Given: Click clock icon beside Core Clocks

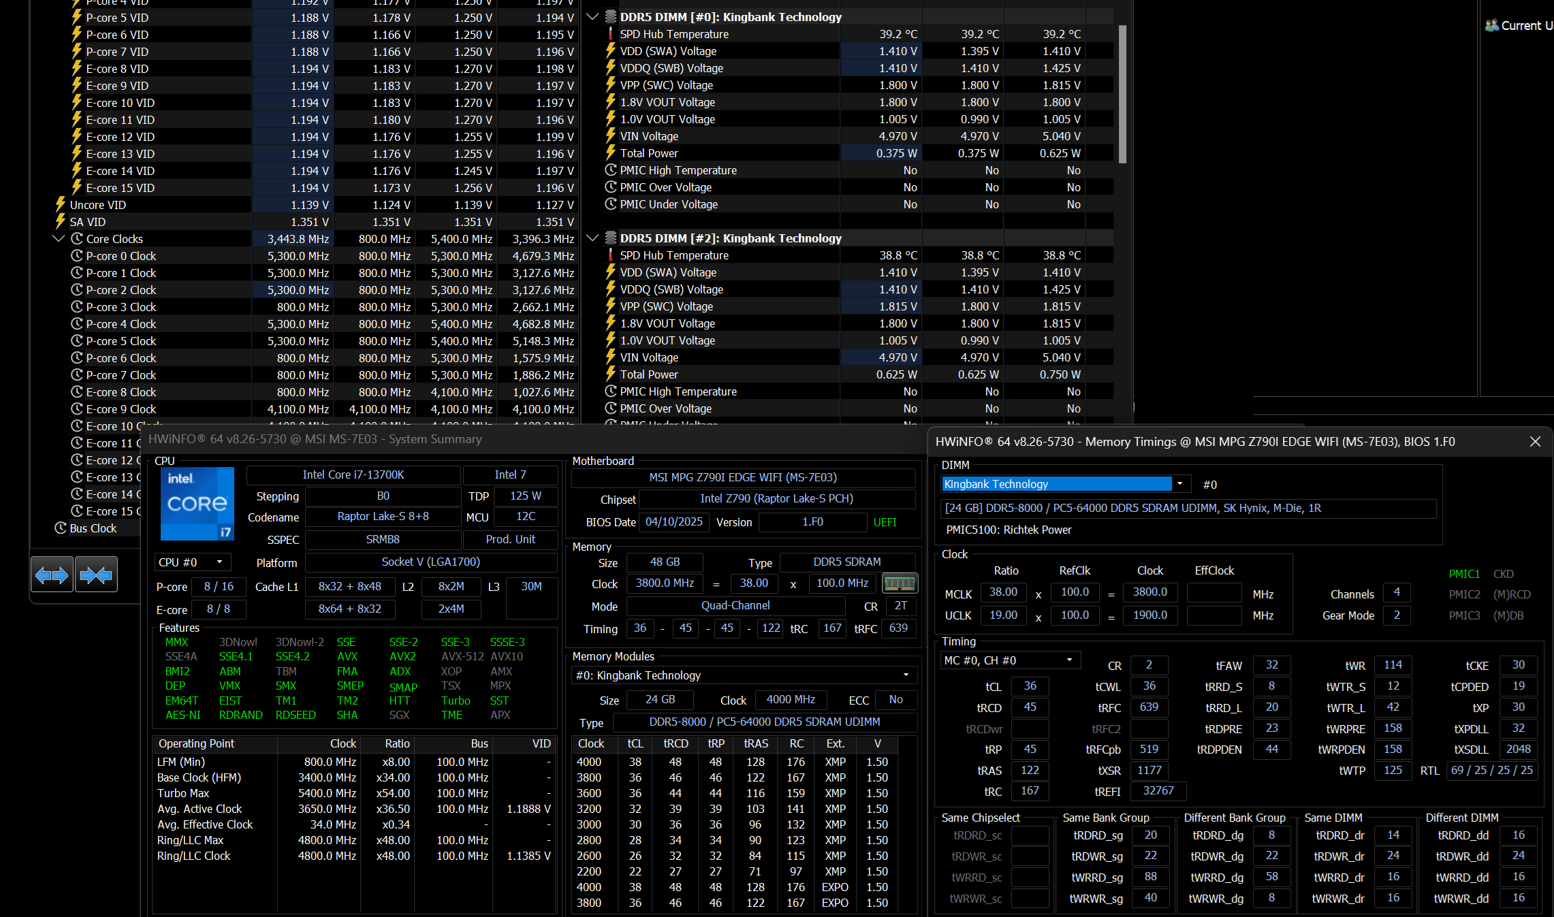Looking at the screenshot, I should pos(77,238).
